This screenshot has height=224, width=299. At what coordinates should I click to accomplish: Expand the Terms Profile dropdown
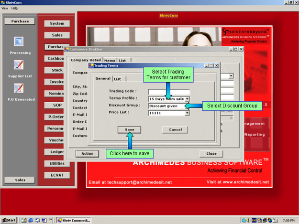188,99
